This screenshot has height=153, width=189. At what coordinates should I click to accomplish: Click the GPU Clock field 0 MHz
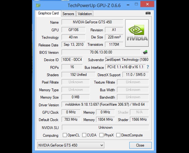point(71,112)
